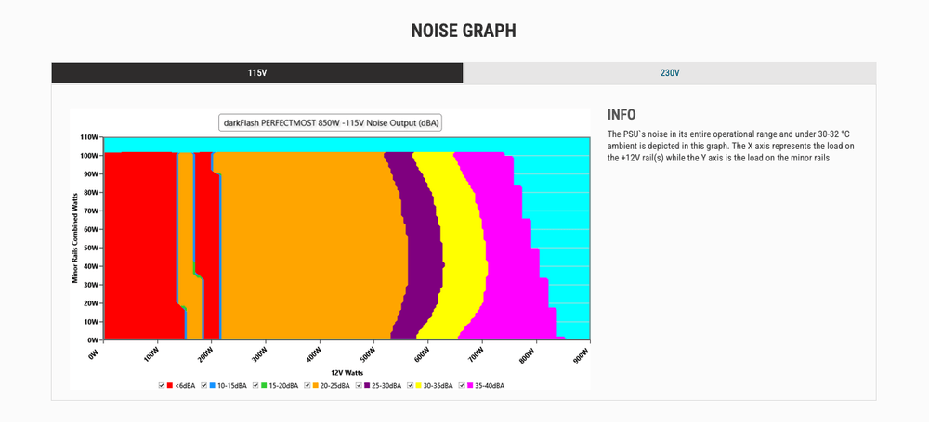Viewport: 929px width, 422px height.
Task: Click the blue 10-15dBA legend swatch
Action: click(213, 384)
